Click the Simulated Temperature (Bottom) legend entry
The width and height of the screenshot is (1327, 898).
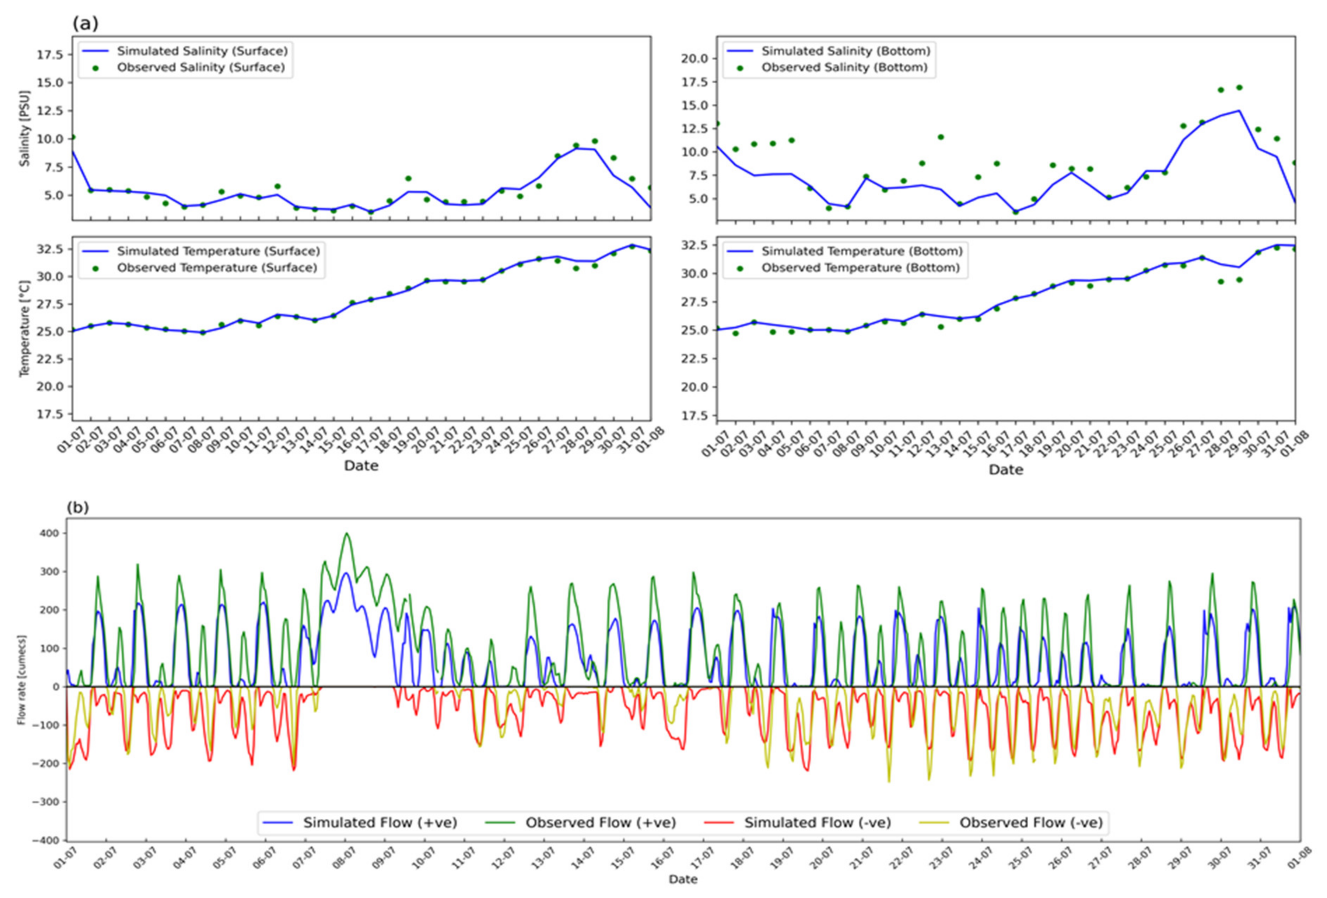[x=862, y=251]
